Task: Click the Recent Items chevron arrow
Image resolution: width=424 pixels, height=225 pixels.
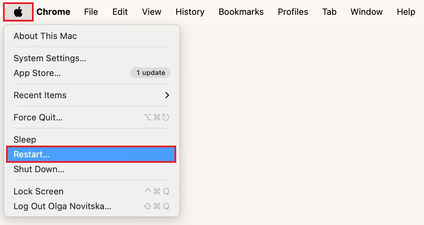Action: (167, 95)
